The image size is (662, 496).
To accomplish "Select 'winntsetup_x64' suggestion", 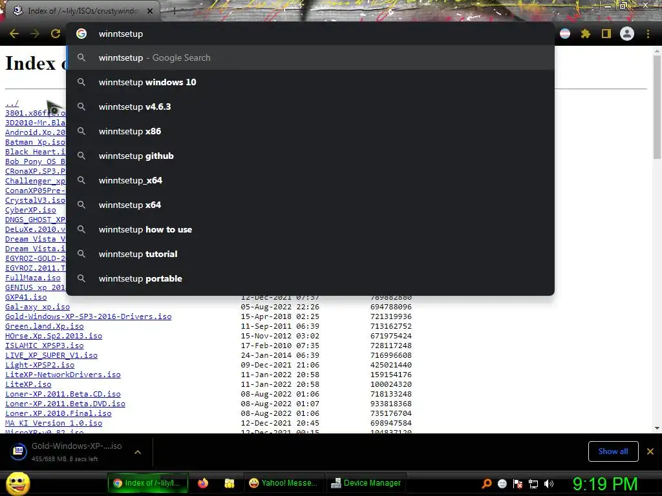I will (x=310, y=180).
